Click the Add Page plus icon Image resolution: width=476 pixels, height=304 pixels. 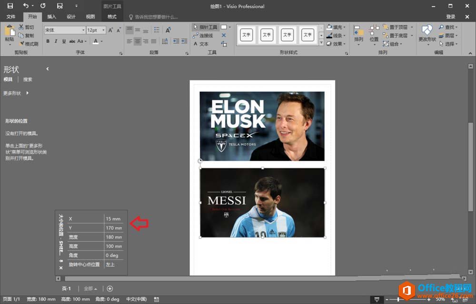click(110, 288)
